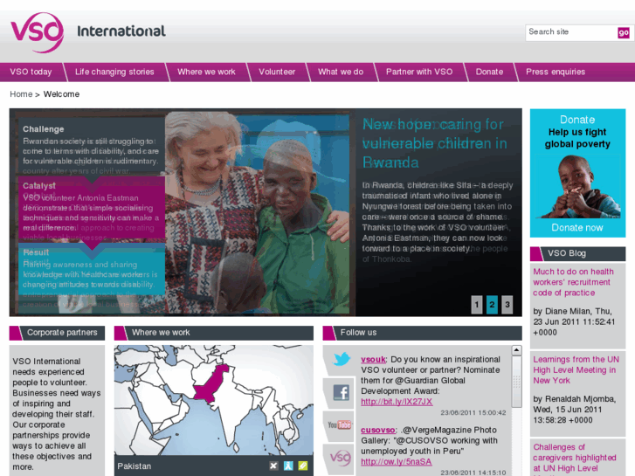Screen dimensions: 635x476
Task: Open the vsouk Twitter link
Action: pyautogui.click(x=373, y=360)
